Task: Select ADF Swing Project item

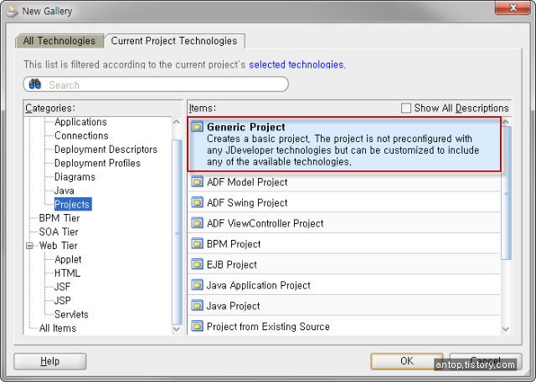Action: click(344, 202)
